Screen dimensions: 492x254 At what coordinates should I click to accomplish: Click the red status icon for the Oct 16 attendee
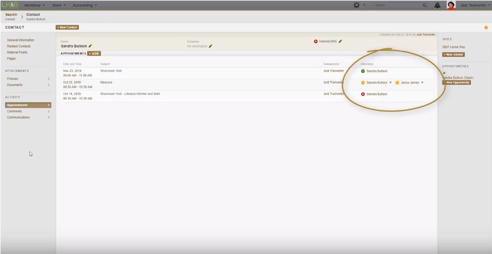363,94
